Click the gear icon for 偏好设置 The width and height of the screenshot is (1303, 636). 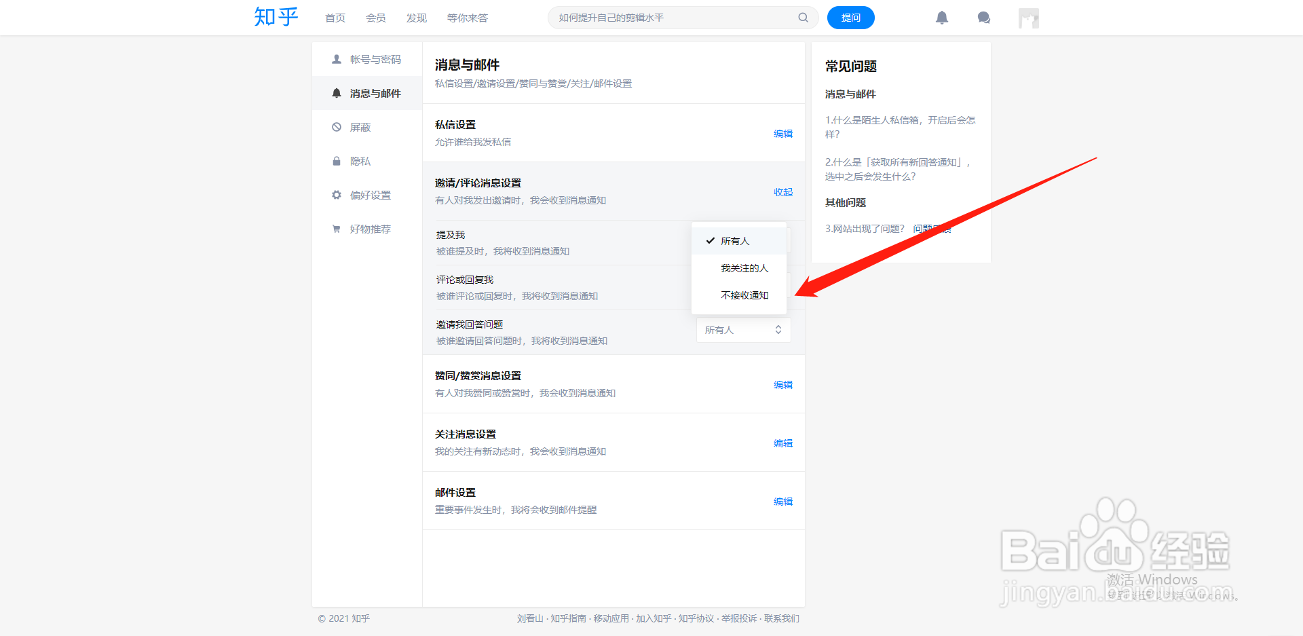tap(336, 195)
